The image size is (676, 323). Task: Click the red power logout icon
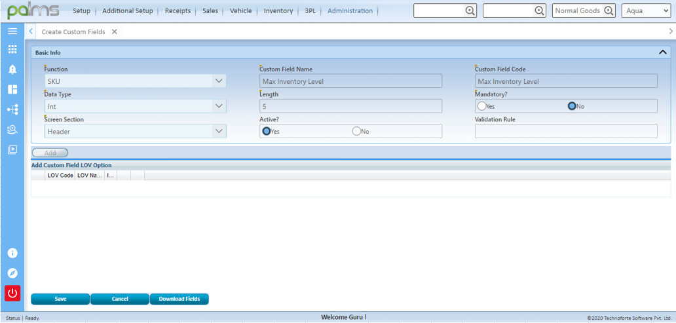coord(12,293)
